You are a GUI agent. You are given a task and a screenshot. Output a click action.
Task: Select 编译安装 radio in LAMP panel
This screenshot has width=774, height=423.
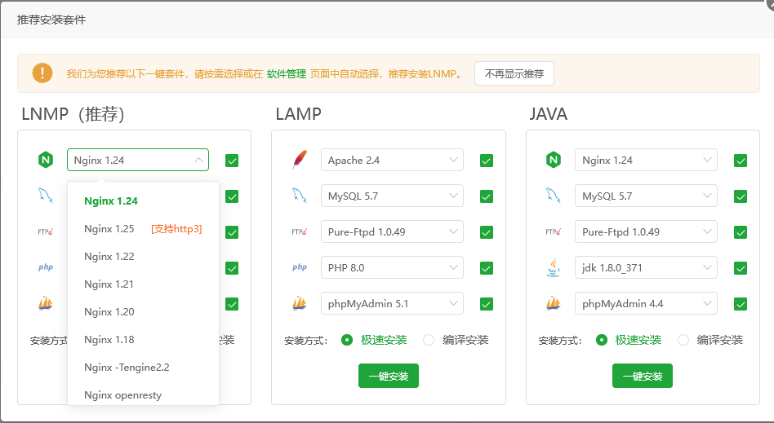[429, 340]
